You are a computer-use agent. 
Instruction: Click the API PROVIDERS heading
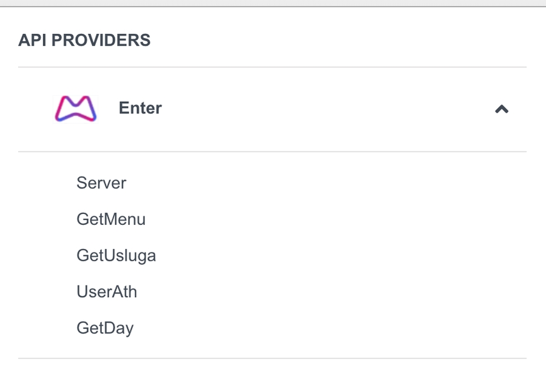pyautogui.click(x=84, y=41)
